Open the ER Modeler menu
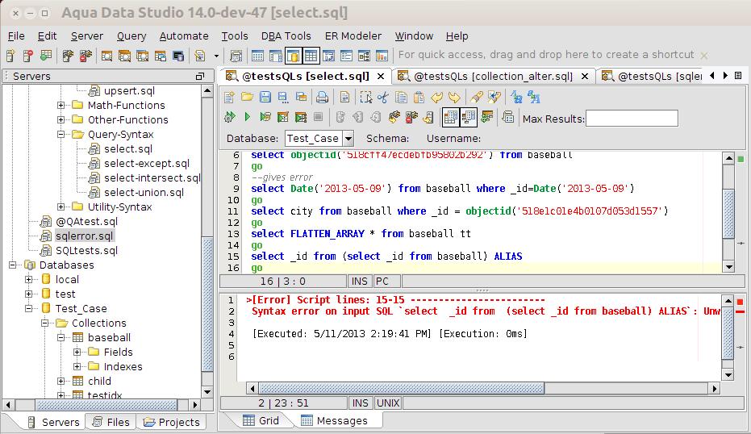Screen dimensions: 751x434 (x=353, y=36)
